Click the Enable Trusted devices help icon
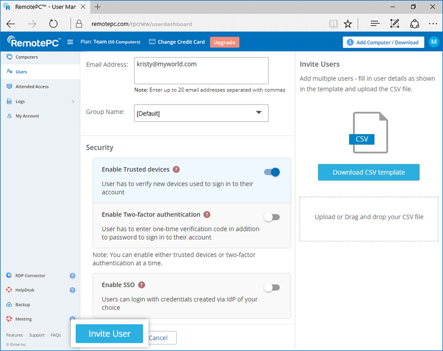The height and width of the screenshot is (351, 443). click(x=176, y=169)
